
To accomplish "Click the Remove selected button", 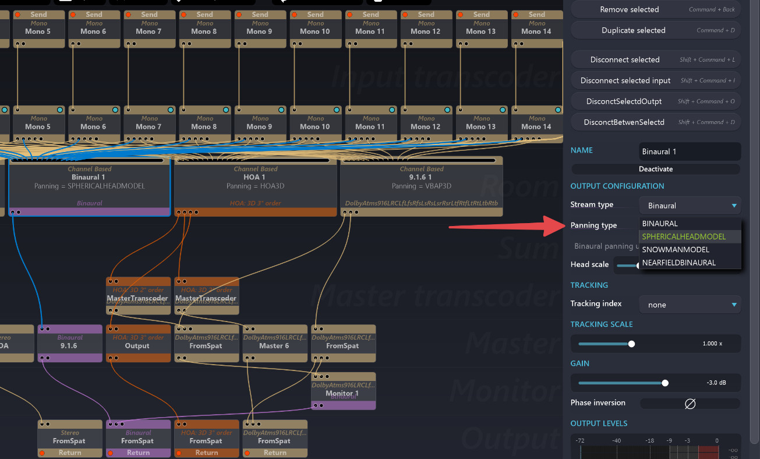I will (x=656, y=9).
